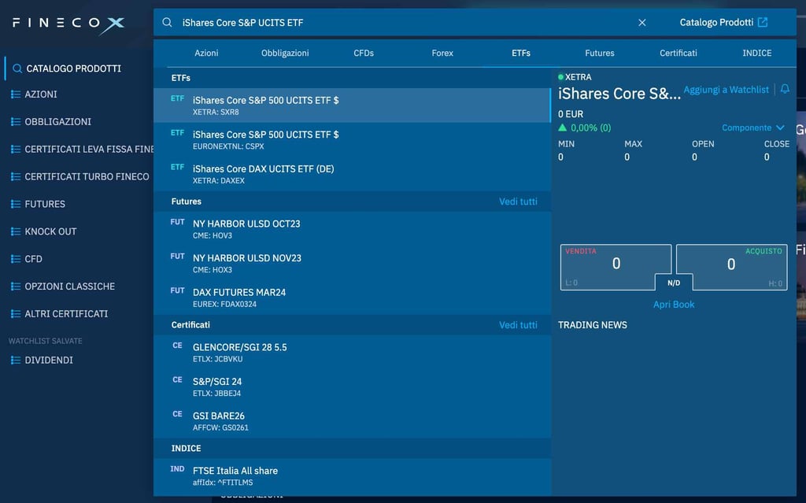Switch to the Obbligazioni tab
The width and height of the screenshot is (806, 503).
pyautogui.click(x=285, y=53)
